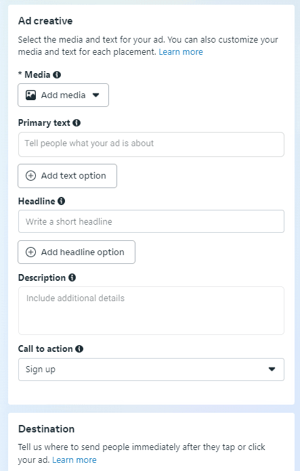The width and height of the screenshot is (300, 471).
Task: Click the image icon in Add media
Action: (x=30, y=95)
